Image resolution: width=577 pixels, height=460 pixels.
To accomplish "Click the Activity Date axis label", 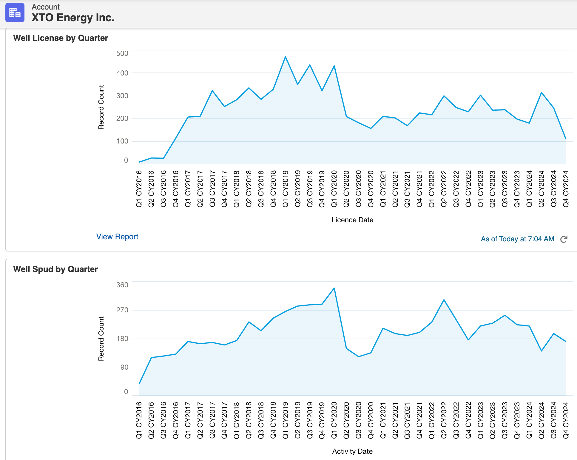I will 352,451.
